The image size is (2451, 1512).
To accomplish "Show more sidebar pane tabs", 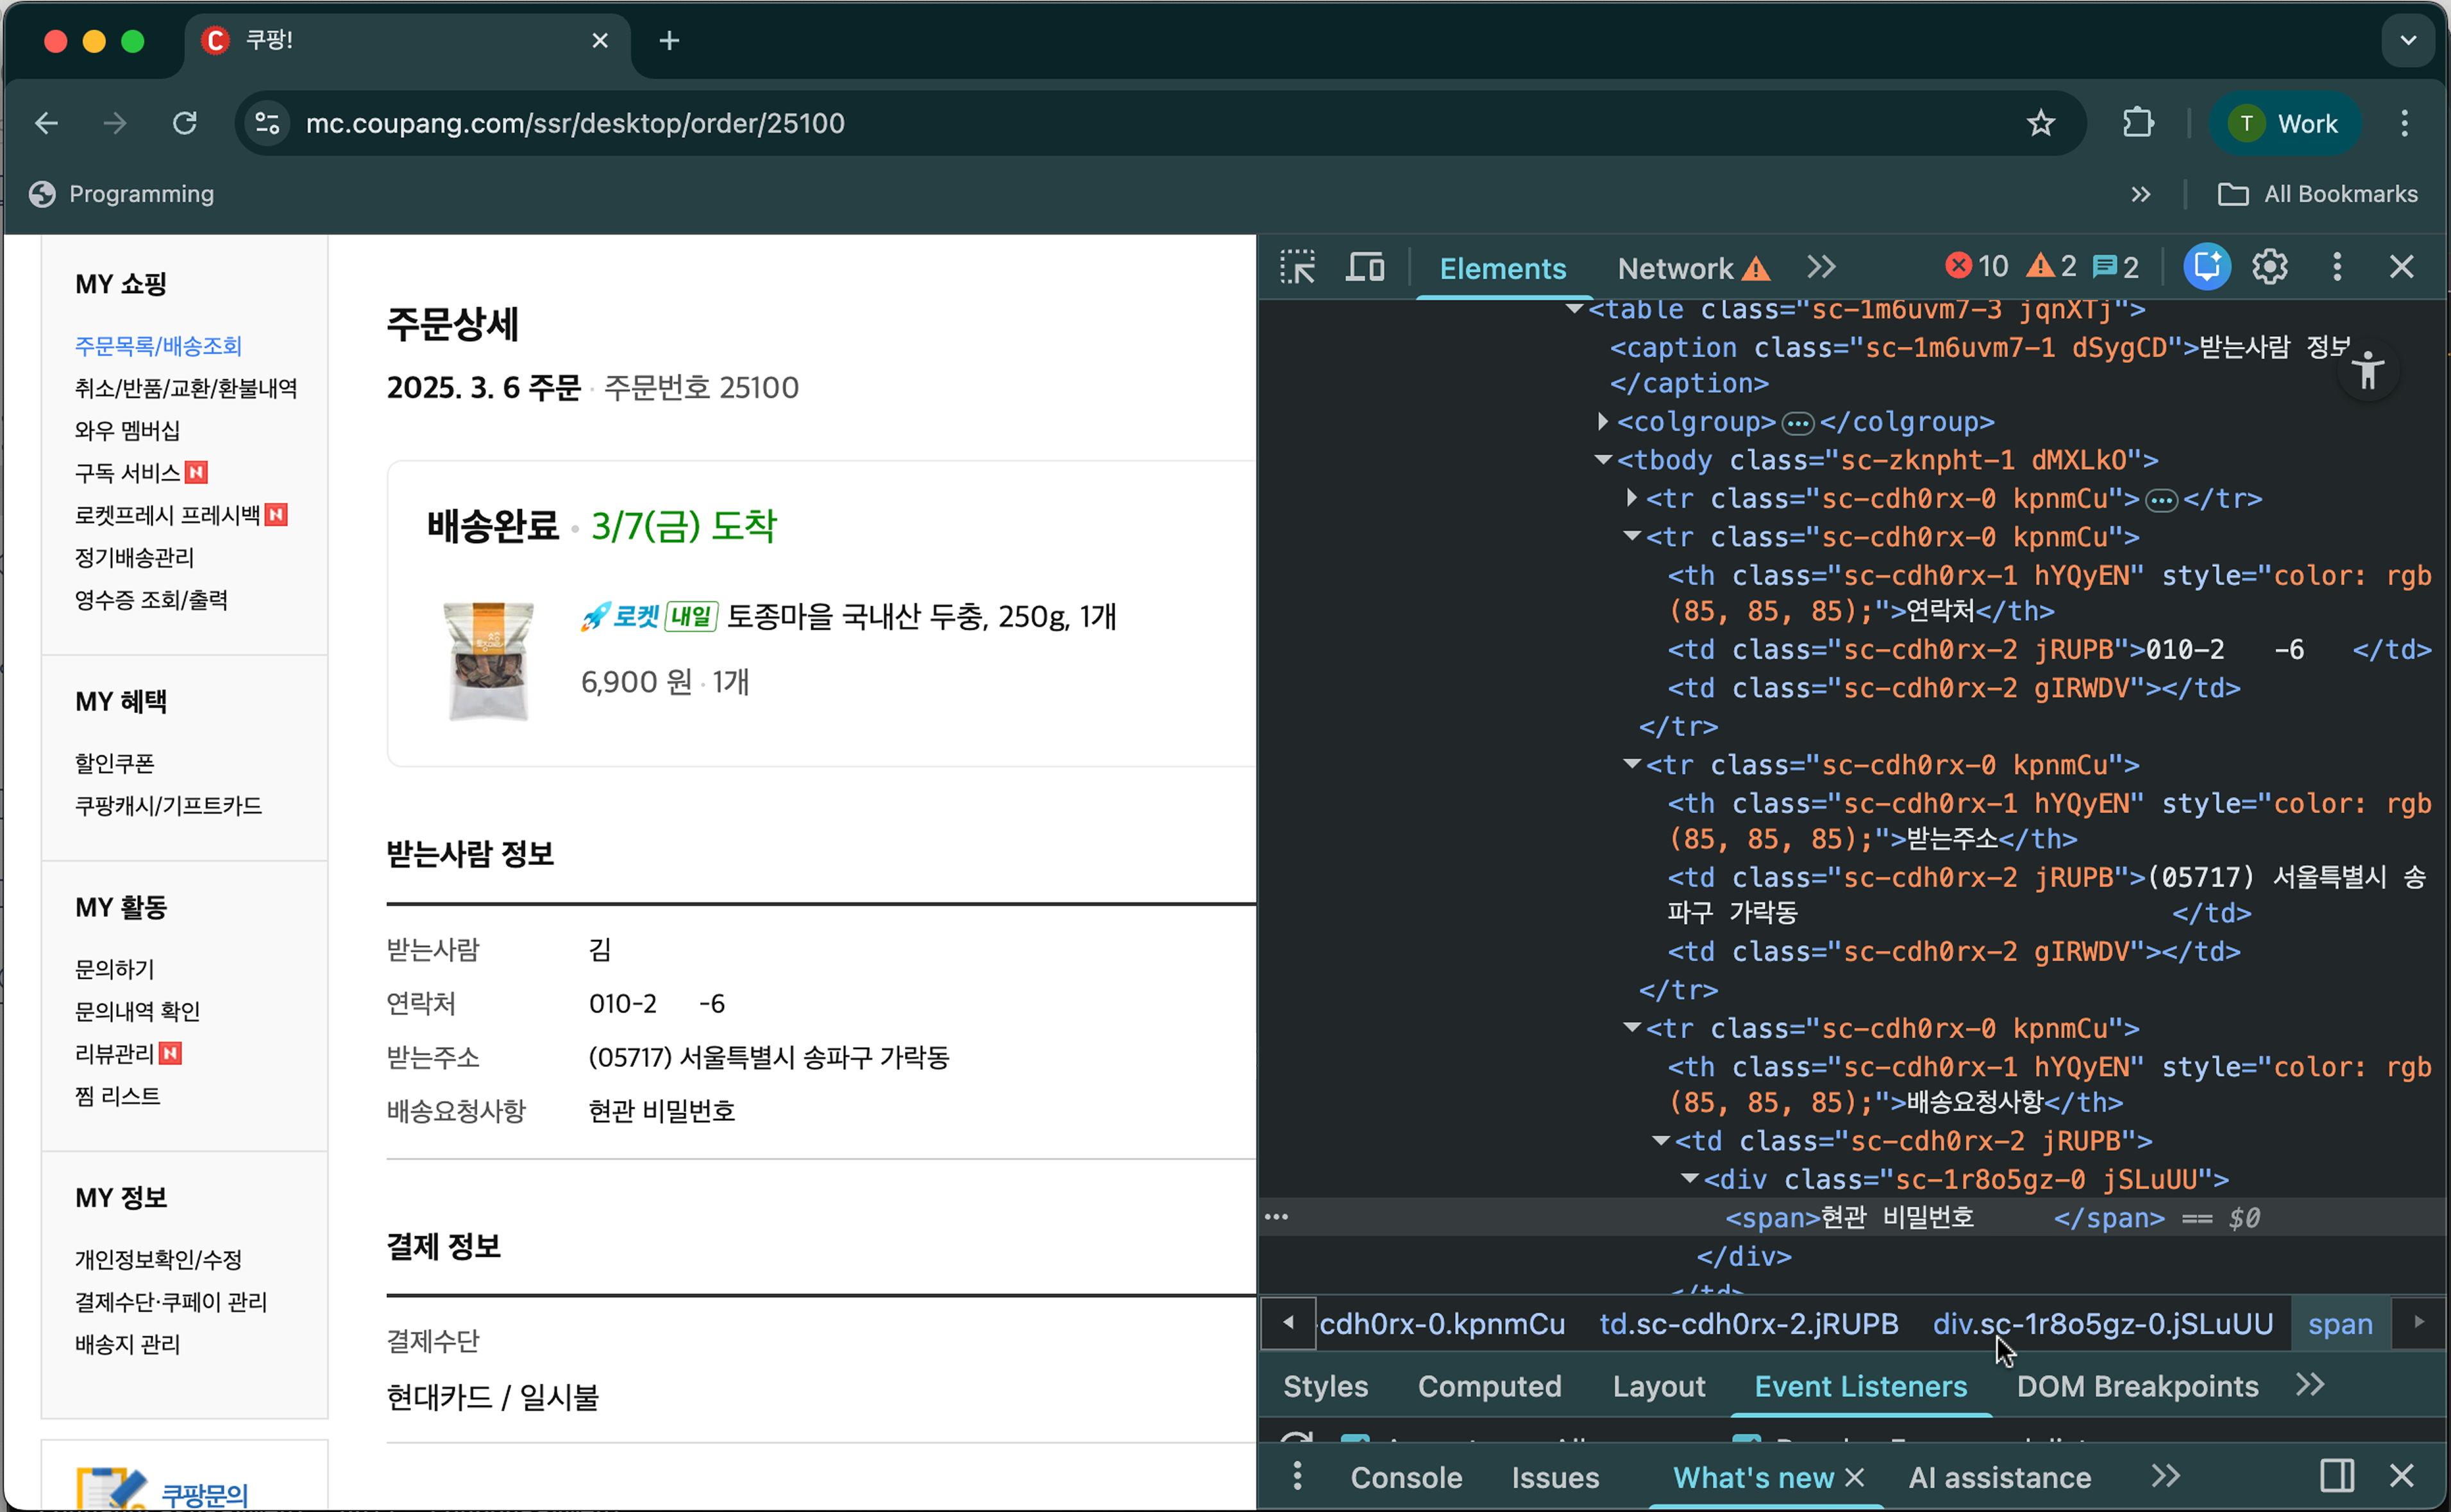I will [x=2310, y=1385].
